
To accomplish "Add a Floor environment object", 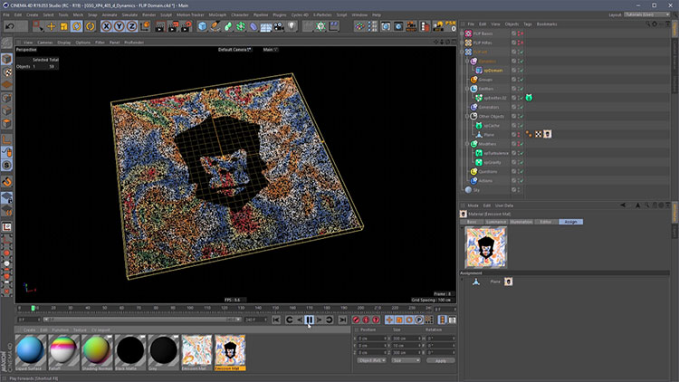I will click(x=266, y=26).
